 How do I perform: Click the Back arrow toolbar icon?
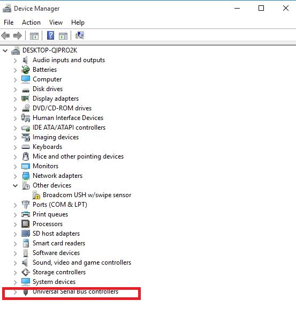coord(5,36)
